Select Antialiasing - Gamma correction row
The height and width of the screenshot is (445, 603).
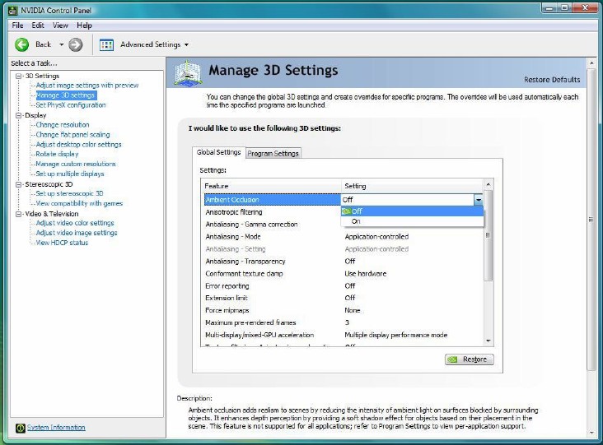[343, 225]
